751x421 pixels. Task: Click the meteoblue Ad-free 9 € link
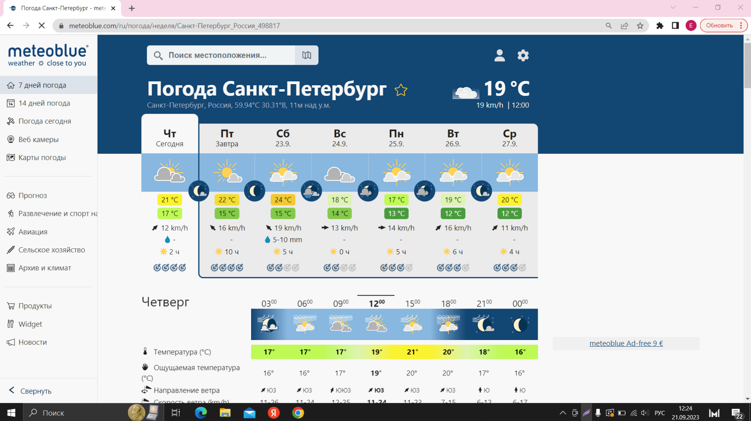626,343
